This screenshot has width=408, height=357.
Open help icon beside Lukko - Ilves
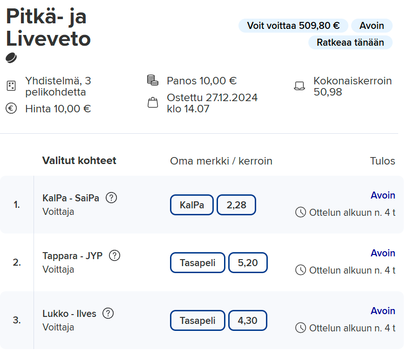(x=108, y=314)
